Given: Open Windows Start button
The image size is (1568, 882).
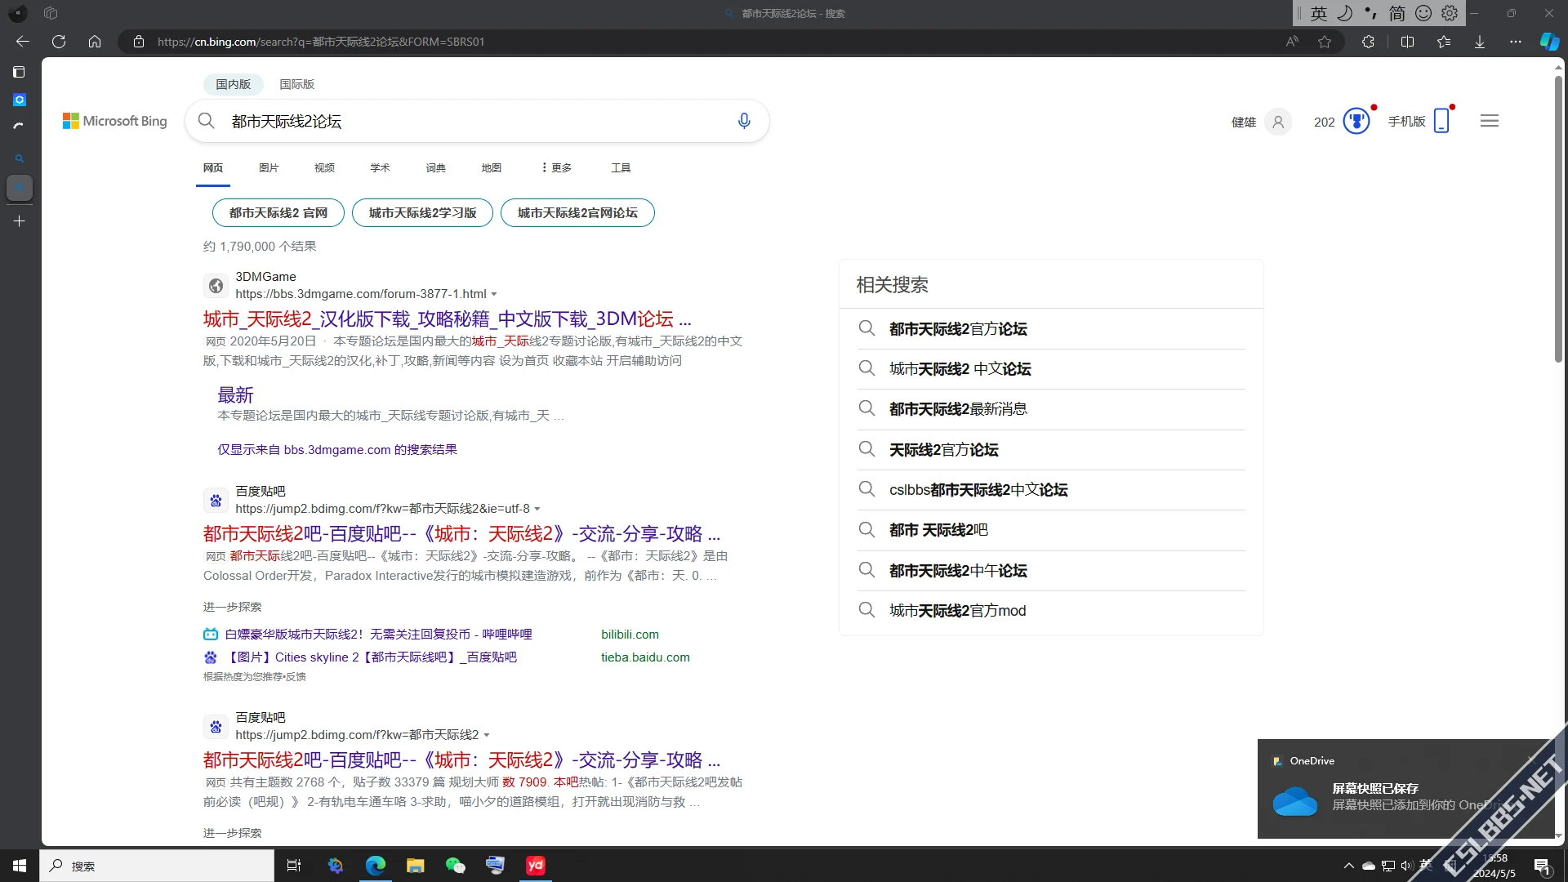Looking at the screenshot, I should pyautogui.click(x=20, y=866).
